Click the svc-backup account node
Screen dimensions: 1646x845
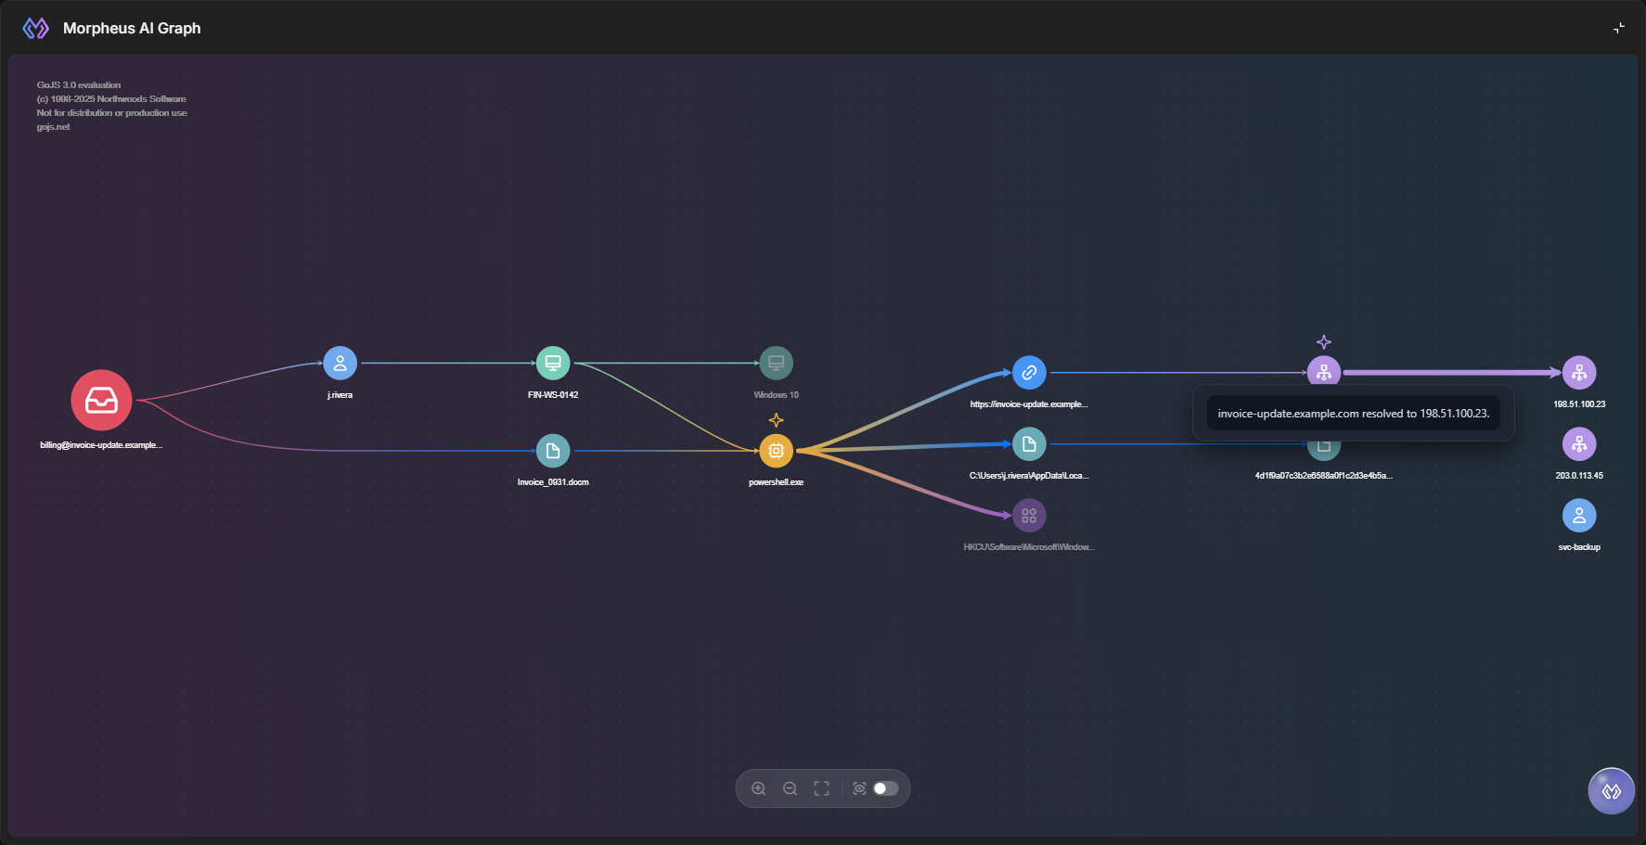click(x=1579, y=516)
